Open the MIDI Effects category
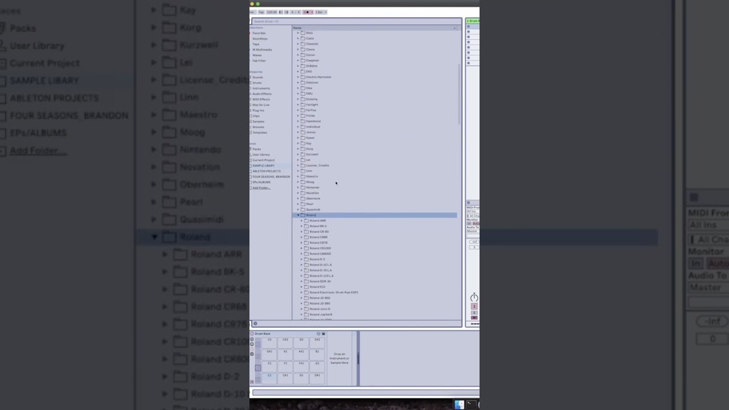The height and width of the screenshot is (410, 729). click(261, 100)
